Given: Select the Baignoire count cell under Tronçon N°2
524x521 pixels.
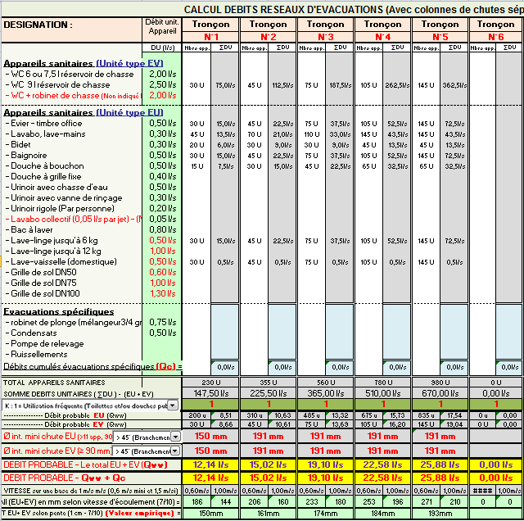Looking at the screenshot, I should click(254, 155).
